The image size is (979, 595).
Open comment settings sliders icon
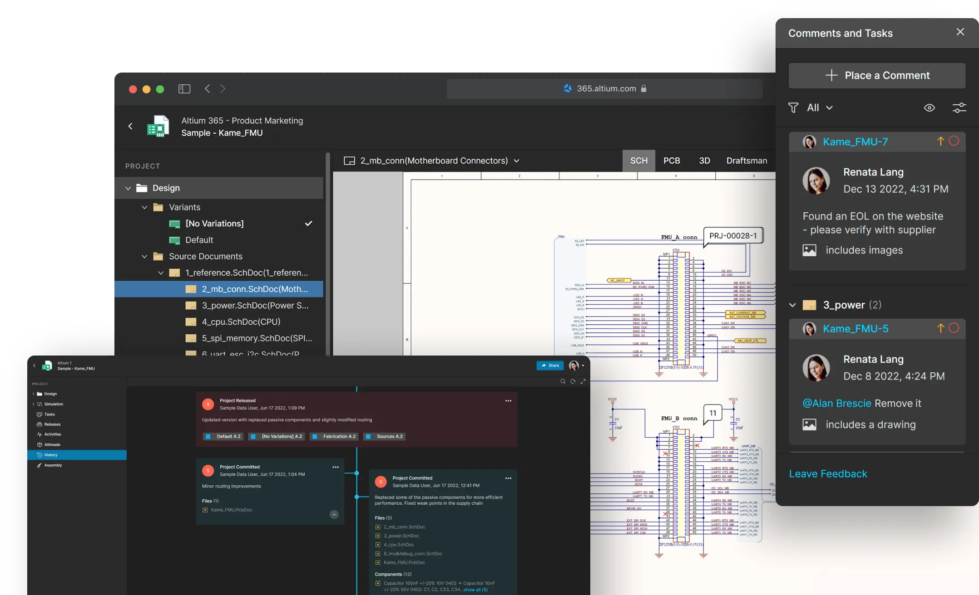959,107
